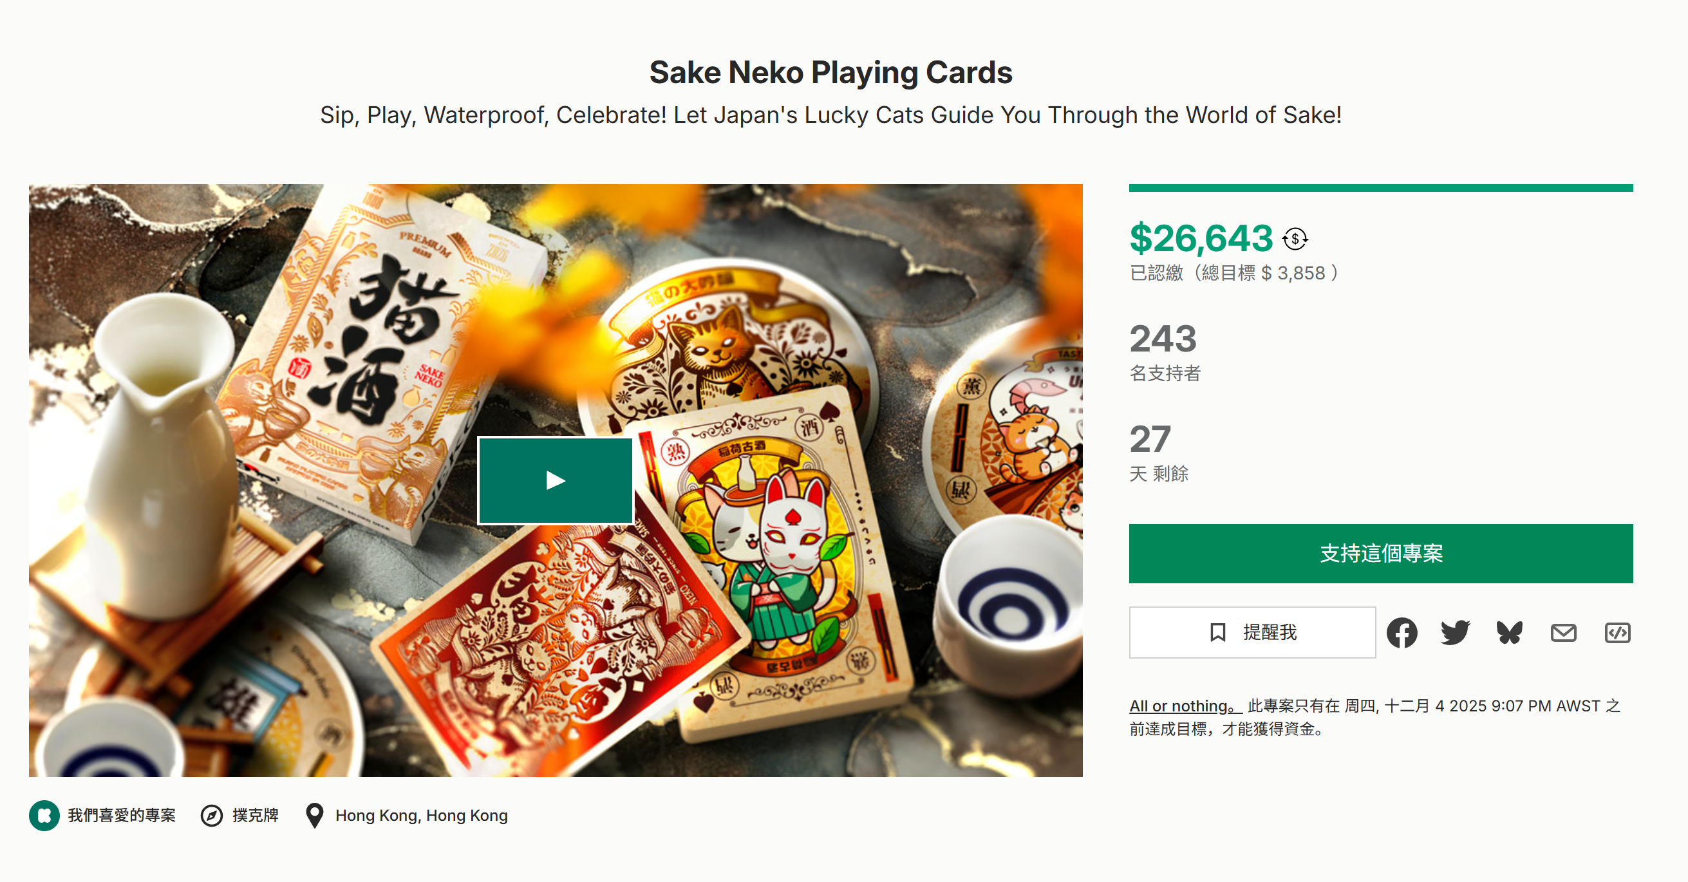Click the location pin icon
This screenshot has width=1688, height=882.
(315, 815)
